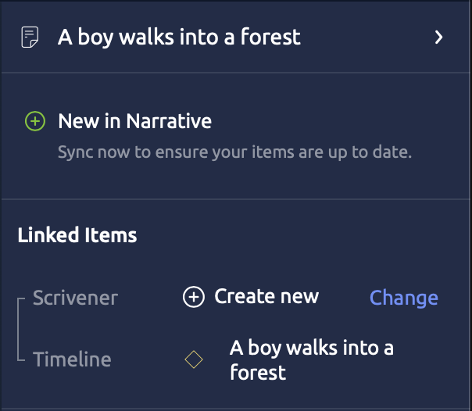Viewport: 472px width, 411px height.
Task: Click the blue 'Change' link
Action: pos(403,298)
